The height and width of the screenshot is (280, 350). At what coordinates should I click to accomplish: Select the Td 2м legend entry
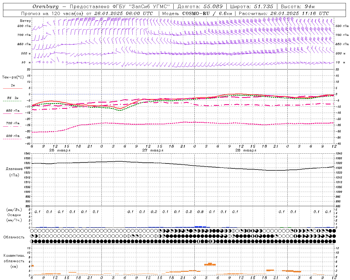pyautogui.click(x=13, y=98)
